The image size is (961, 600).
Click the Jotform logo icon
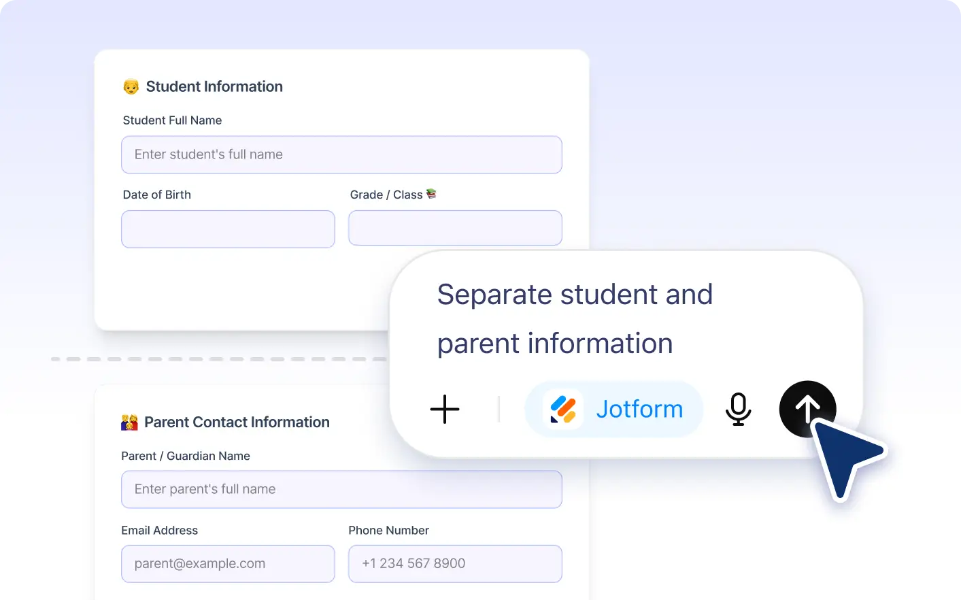(563, 410)
